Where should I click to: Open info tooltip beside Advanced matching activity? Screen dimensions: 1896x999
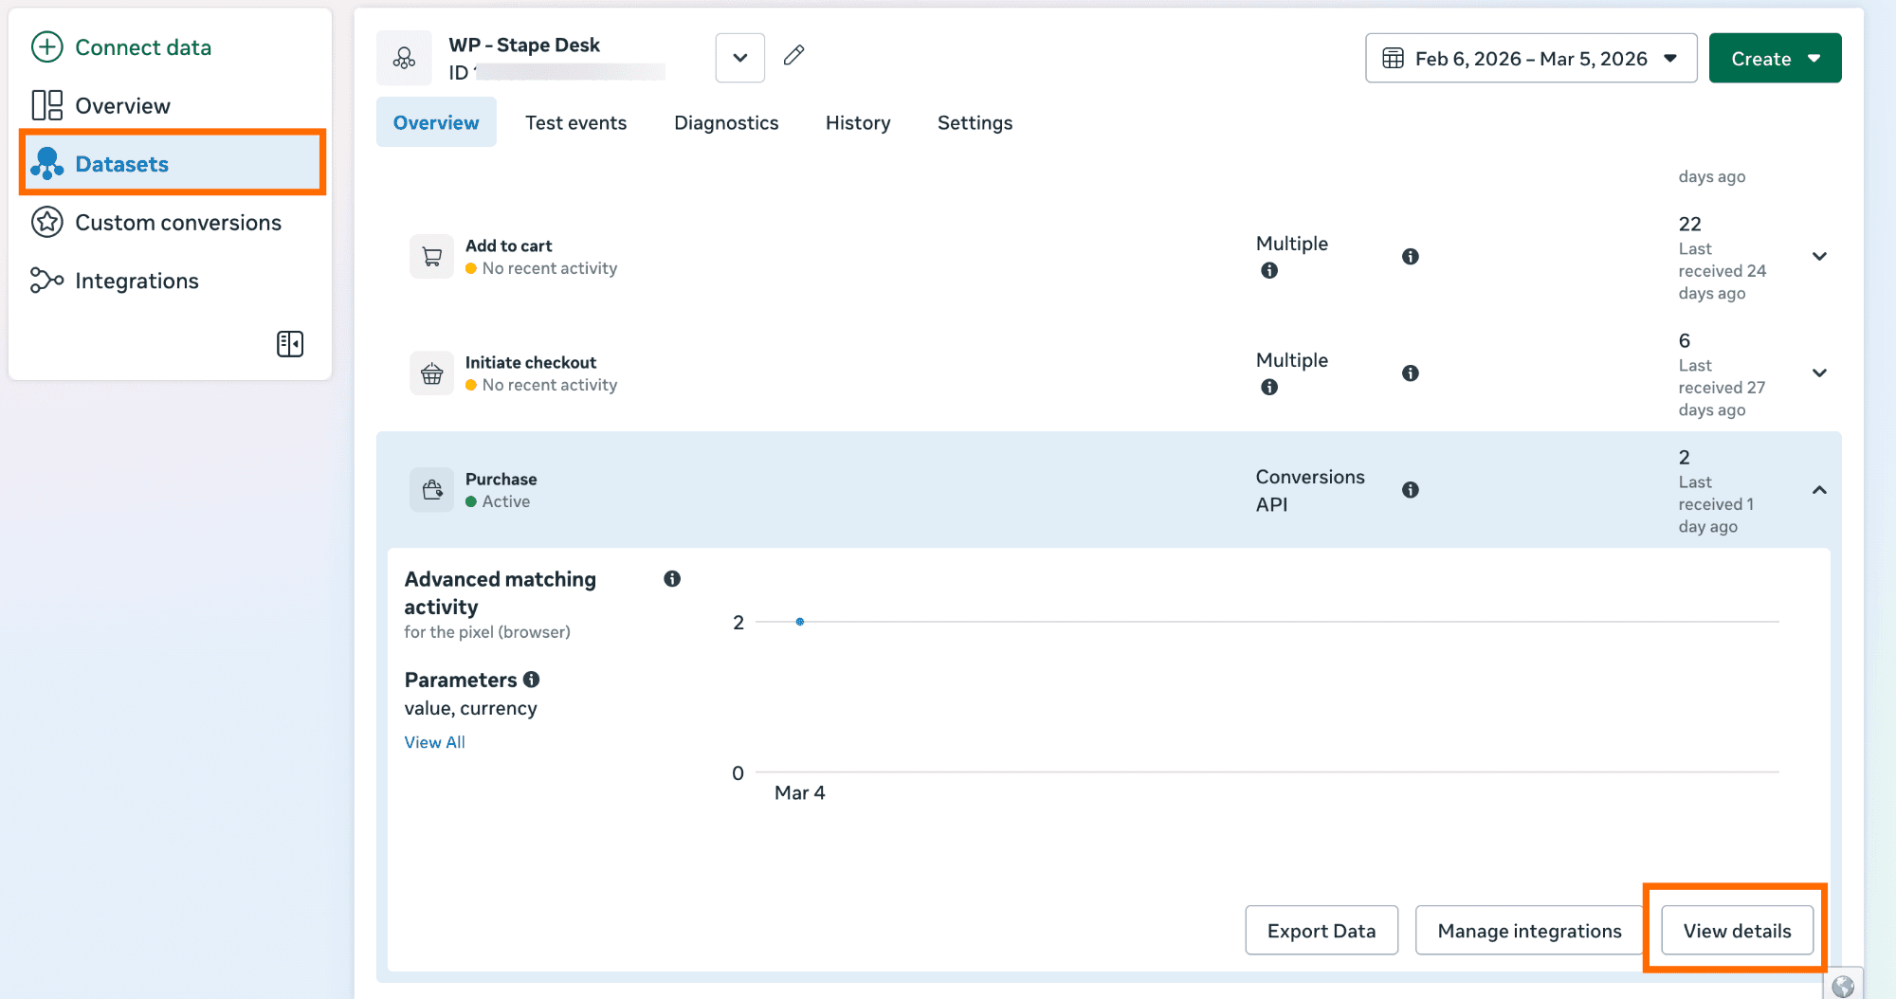tap(672, 579)
